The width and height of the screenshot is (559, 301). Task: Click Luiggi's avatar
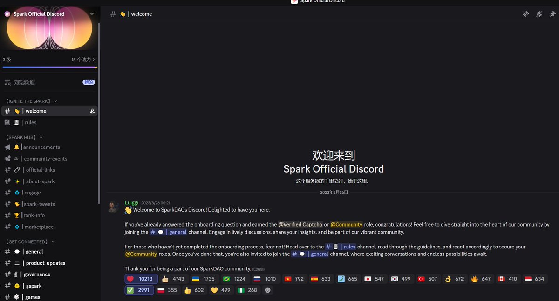[114, 207]
